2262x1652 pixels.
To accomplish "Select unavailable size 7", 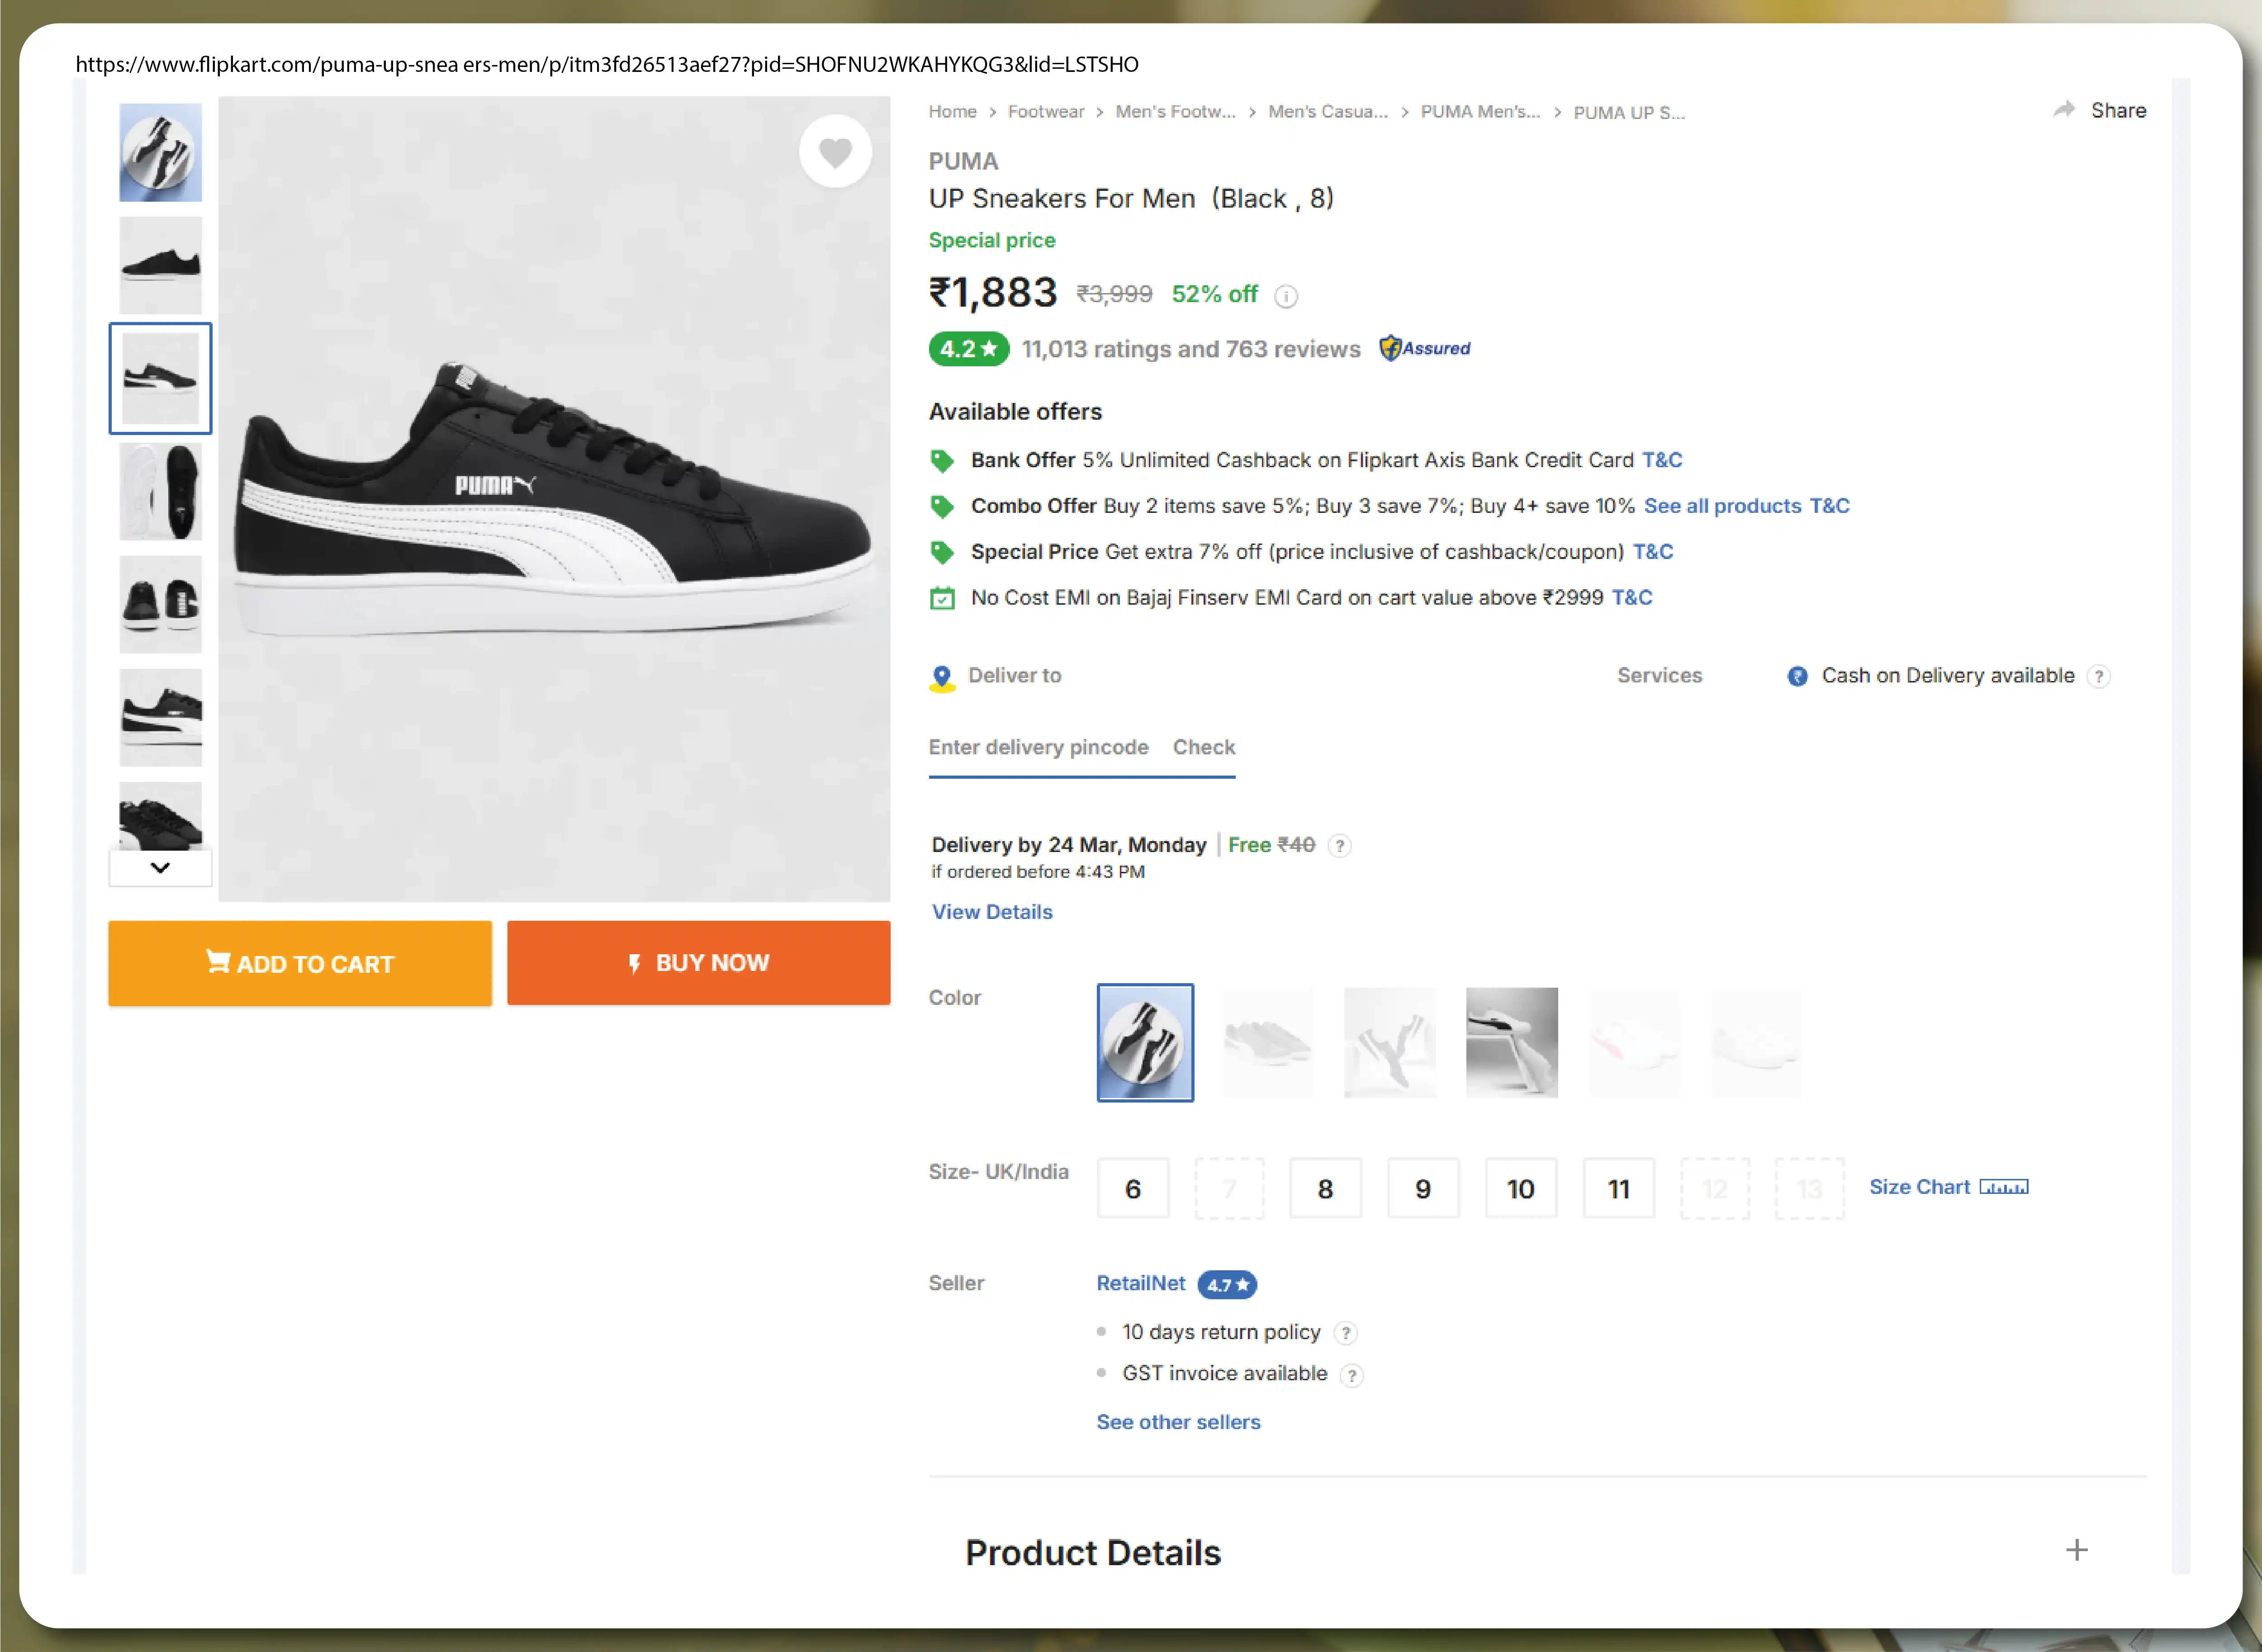I will pos(1230,1188).
